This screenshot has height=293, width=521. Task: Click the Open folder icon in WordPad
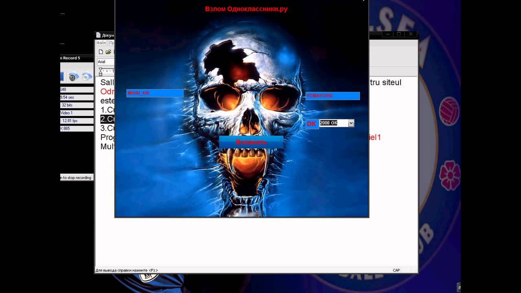coord(109,52)
